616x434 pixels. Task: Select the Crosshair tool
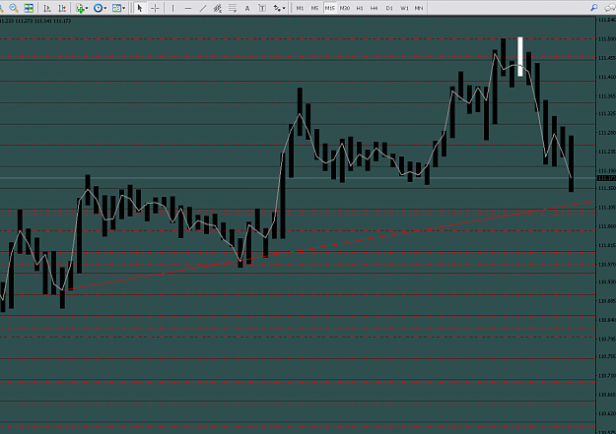pos(155,8)
